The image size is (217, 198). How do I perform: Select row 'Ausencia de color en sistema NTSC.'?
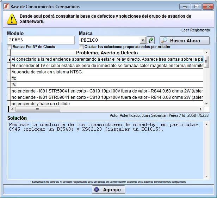pos(107,72)
